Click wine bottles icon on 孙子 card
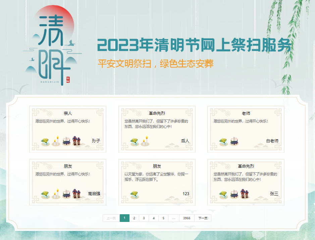This screenshot has height=240, width=315. 76,141
